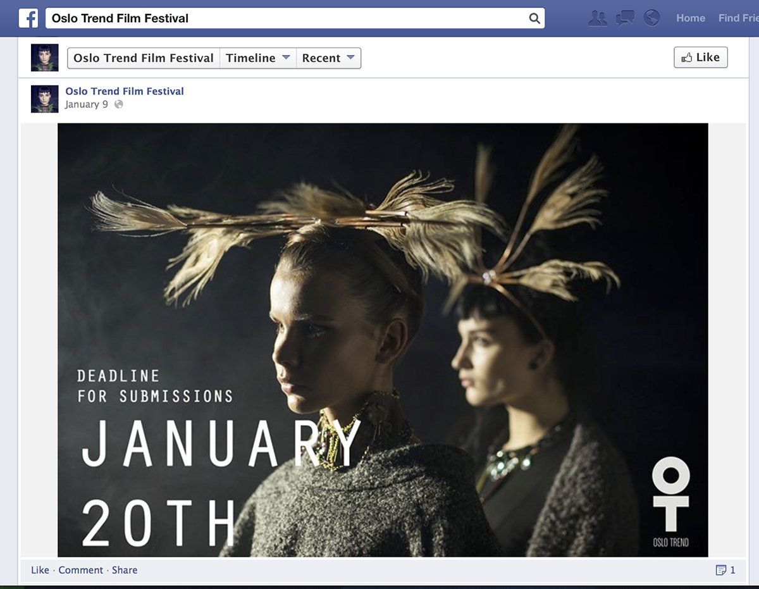The height and width of the screenshot is (589, 759).
Task: Click the Share link under the post
Action: pos(125,570)
